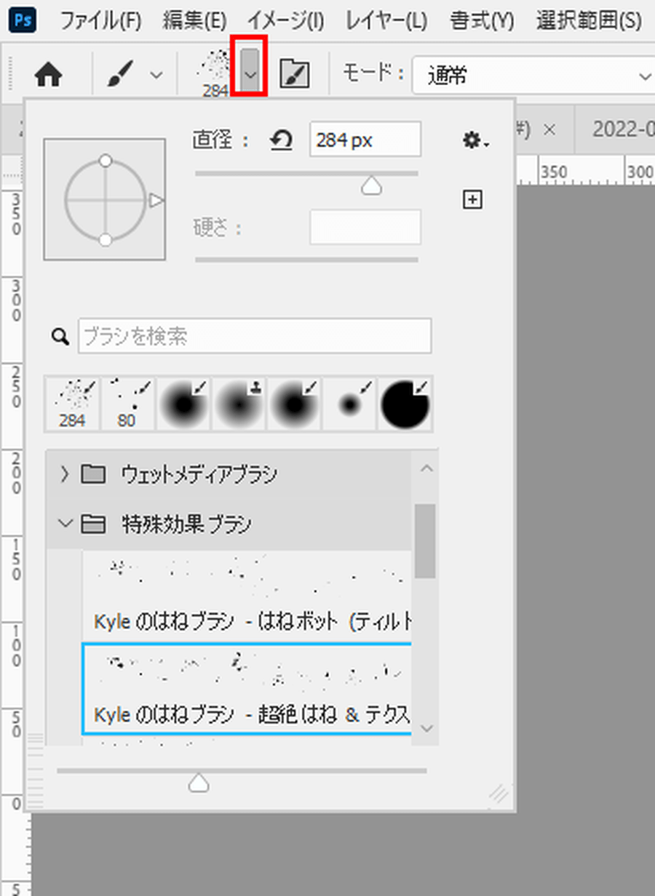Open the レイヤー(L) menu

point(386,20)
